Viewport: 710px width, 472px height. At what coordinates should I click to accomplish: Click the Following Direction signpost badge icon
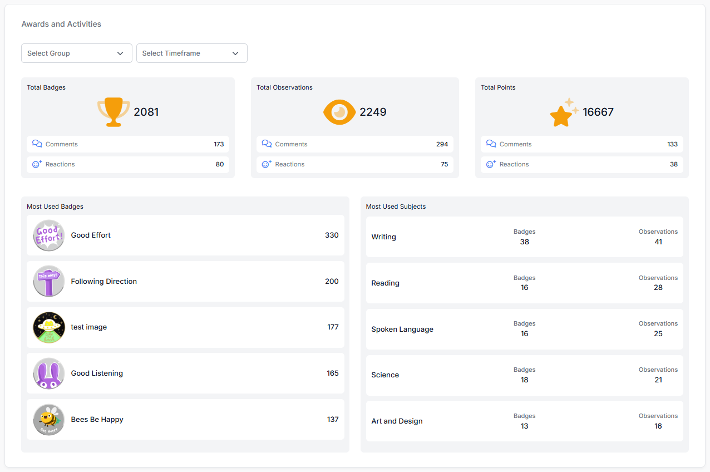click(49, 282)
